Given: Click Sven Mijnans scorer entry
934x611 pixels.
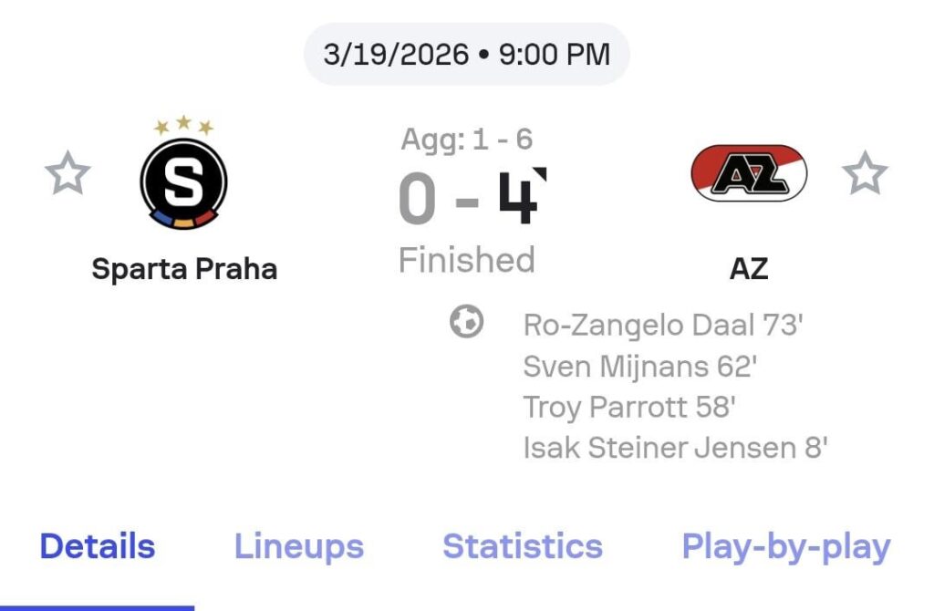Looking at the screenshot, I should coord(644,366).
